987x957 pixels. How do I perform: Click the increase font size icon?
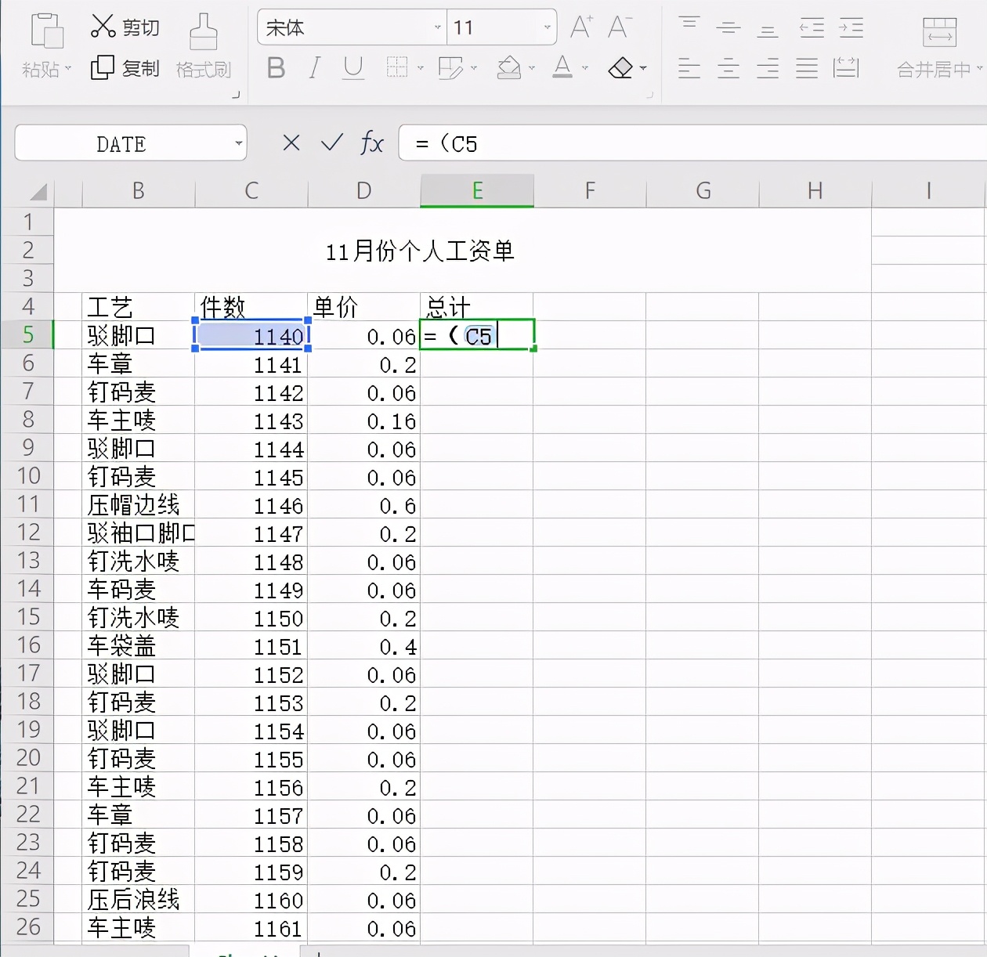[x=580, y=27]
